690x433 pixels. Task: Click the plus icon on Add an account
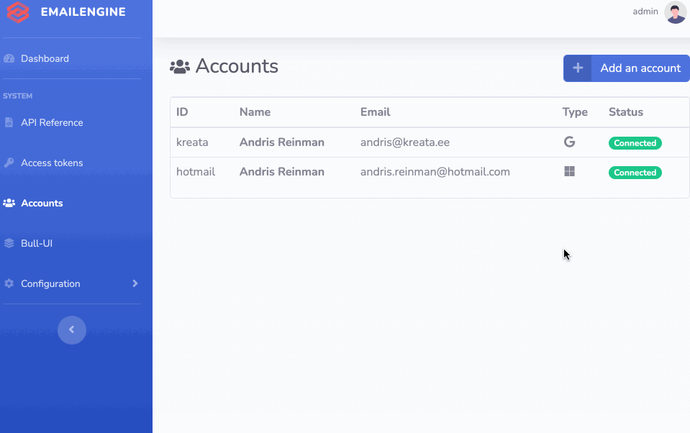[x=577, y=68]
